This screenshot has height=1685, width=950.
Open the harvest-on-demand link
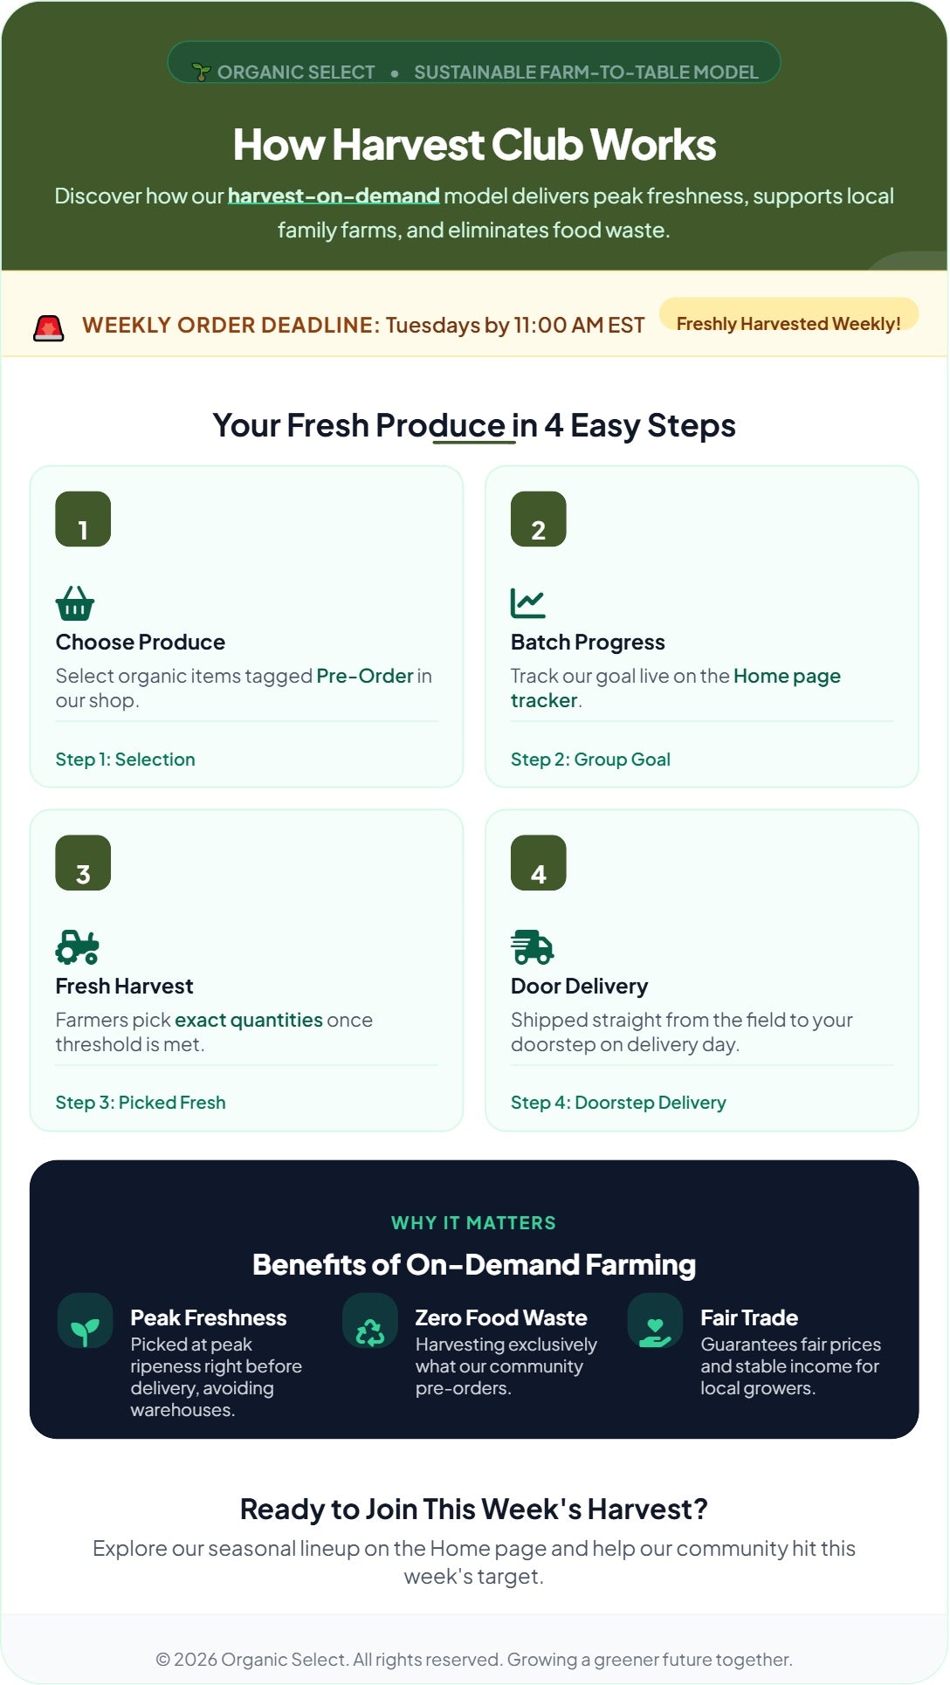coord(334,196)
